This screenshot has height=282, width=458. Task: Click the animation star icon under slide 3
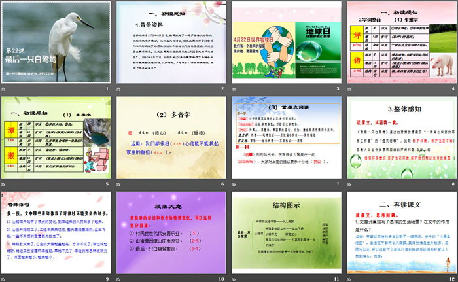pyautogui.click(x=234, y=89)
